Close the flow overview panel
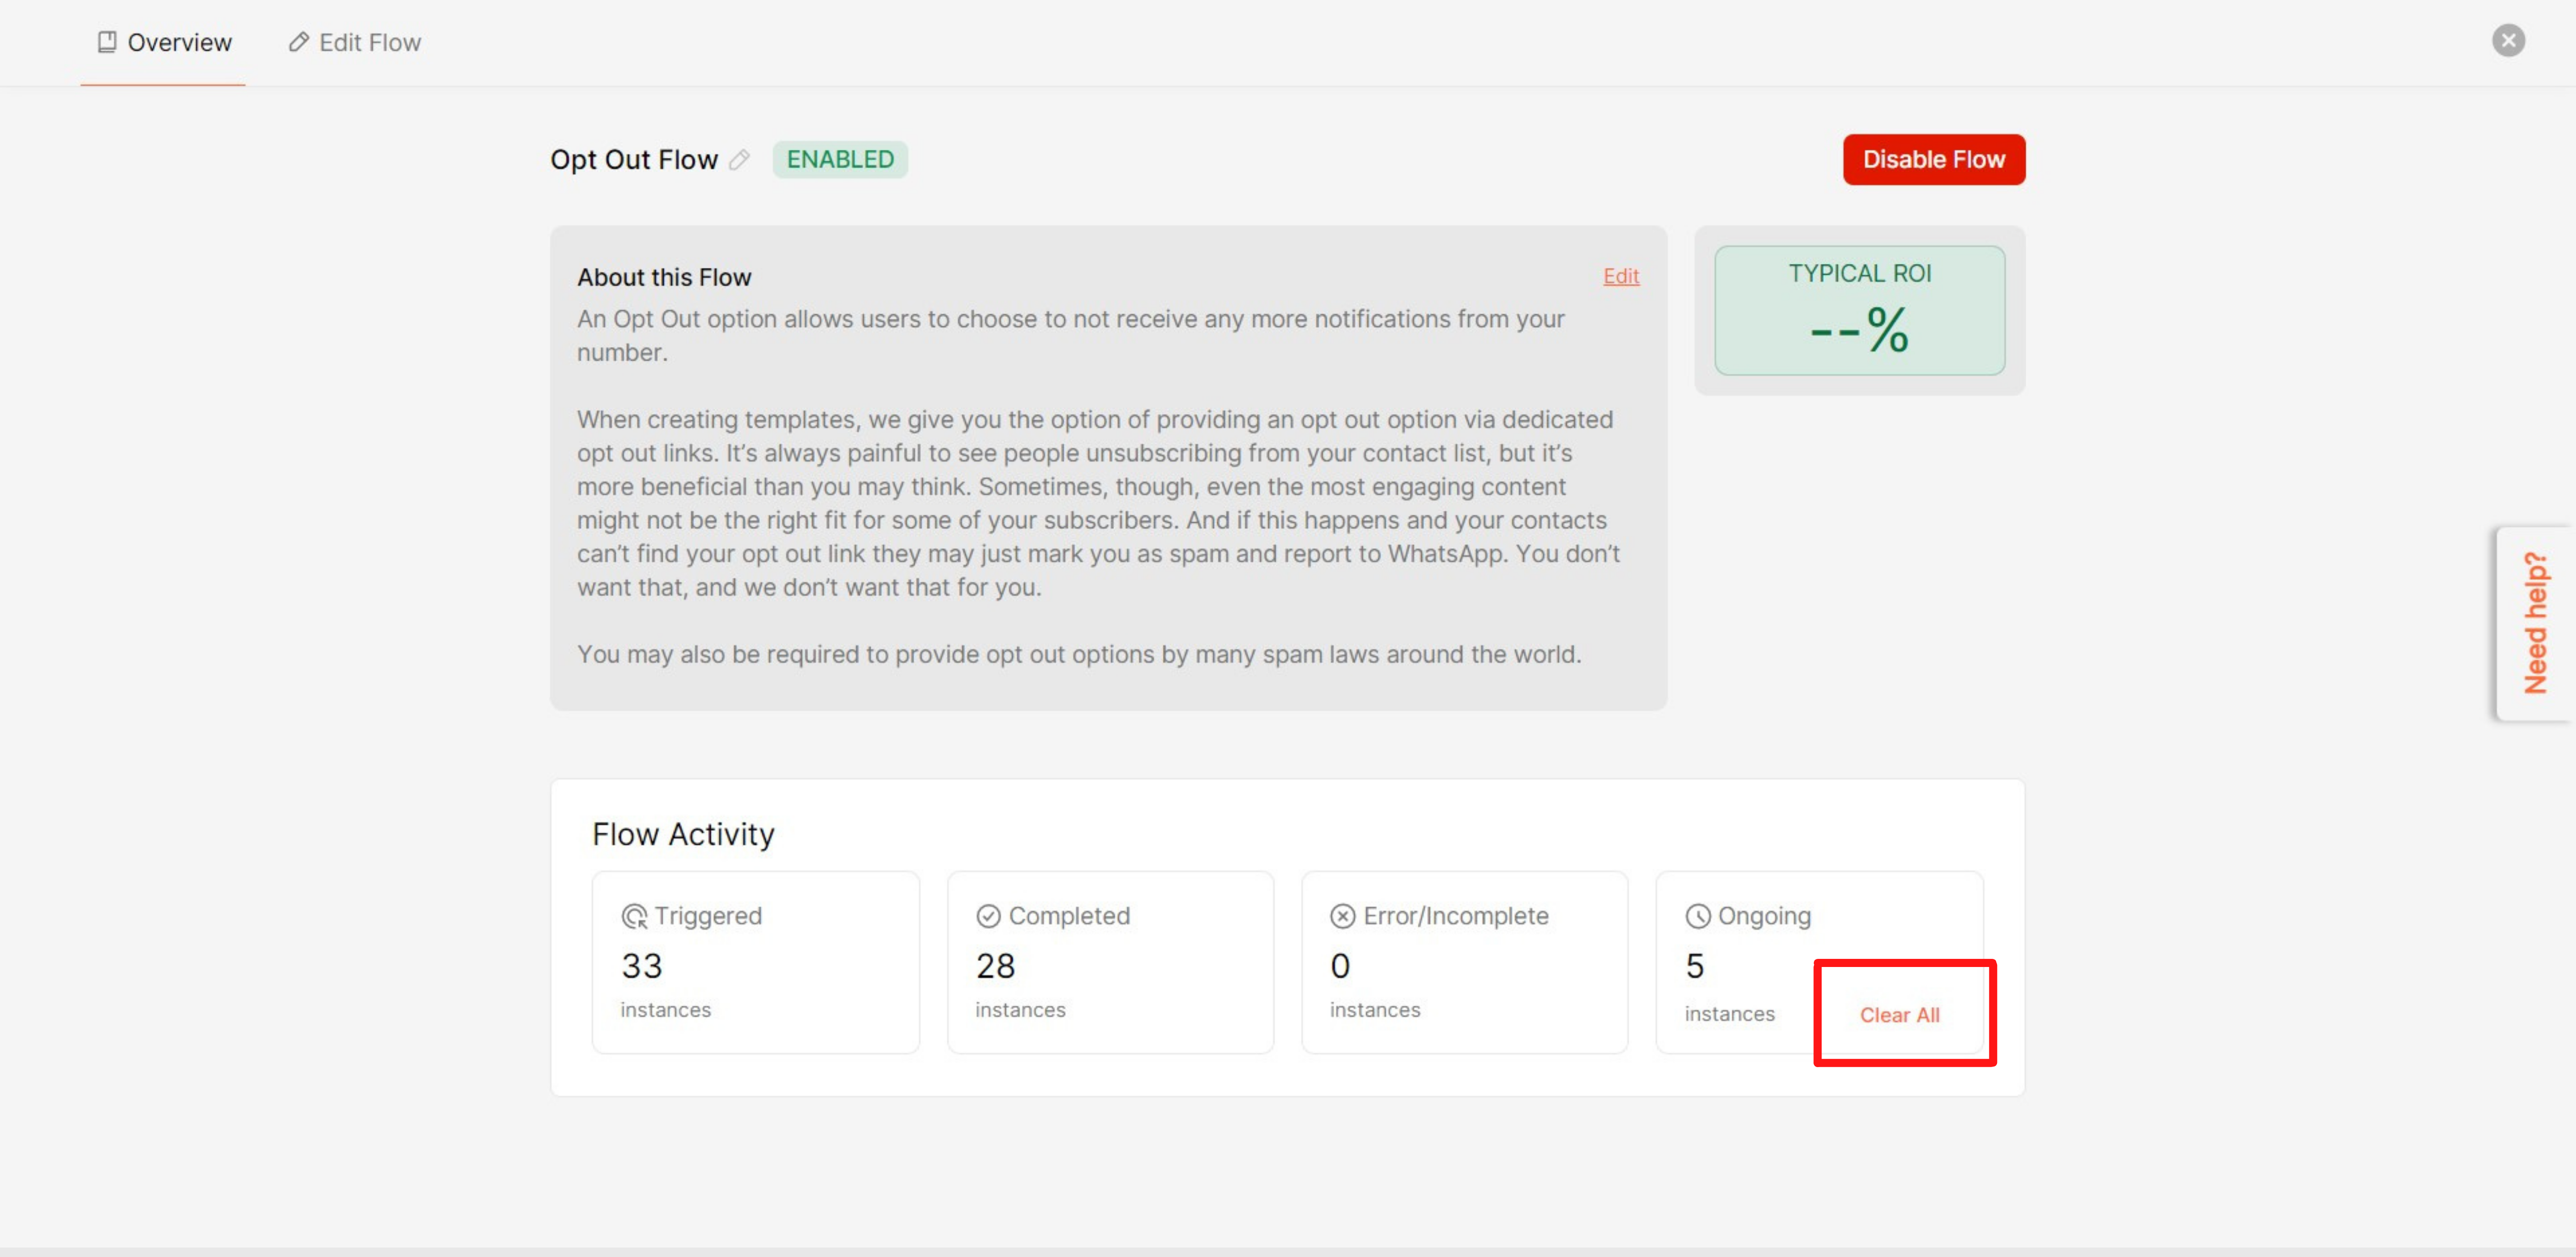 click(2508, 41)
